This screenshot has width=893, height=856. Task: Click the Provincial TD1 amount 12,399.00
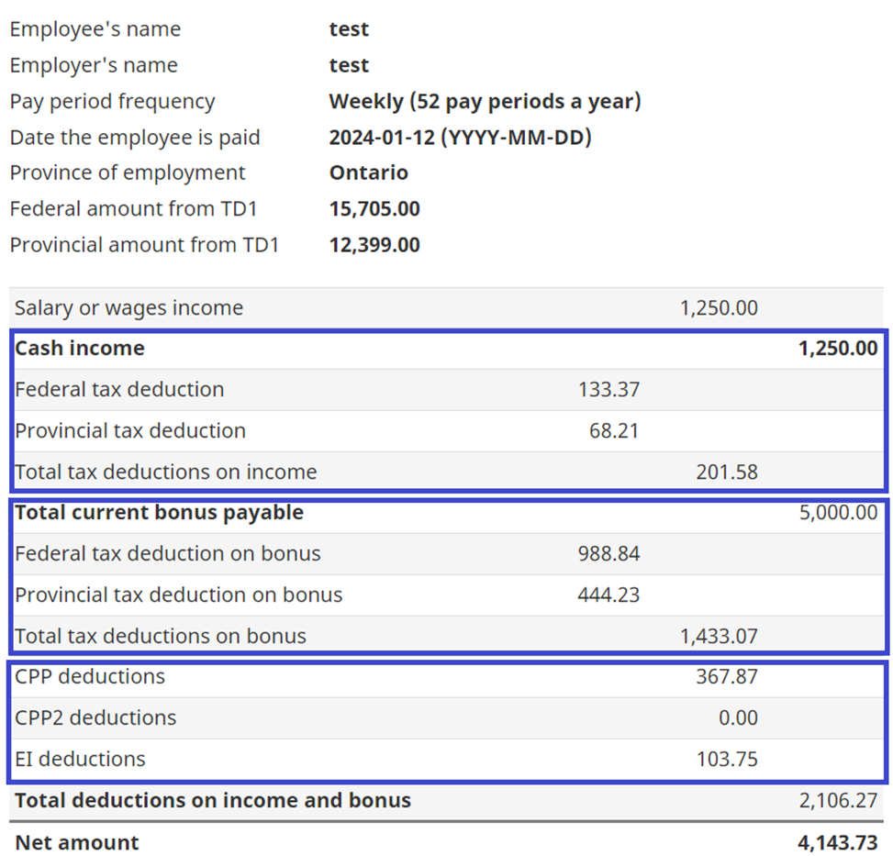(x=374, y=245)
